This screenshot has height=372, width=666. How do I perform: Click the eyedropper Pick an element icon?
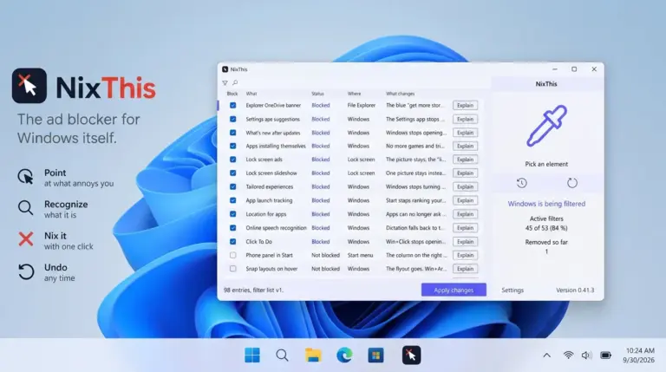pyautogui.click(x=546, y=126)
